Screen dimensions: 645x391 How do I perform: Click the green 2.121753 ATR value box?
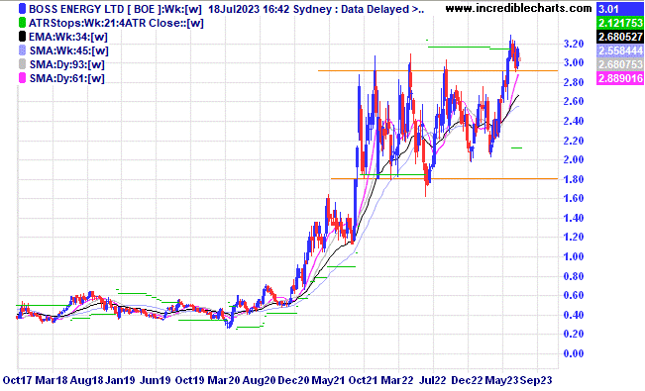coord(619,23)
